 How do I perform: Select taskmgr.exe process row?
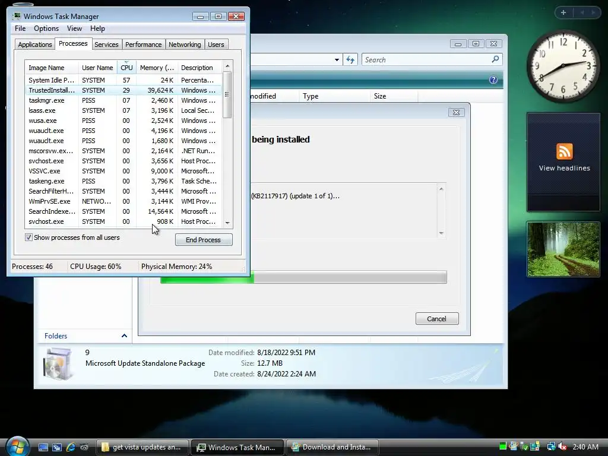[123, 100]
